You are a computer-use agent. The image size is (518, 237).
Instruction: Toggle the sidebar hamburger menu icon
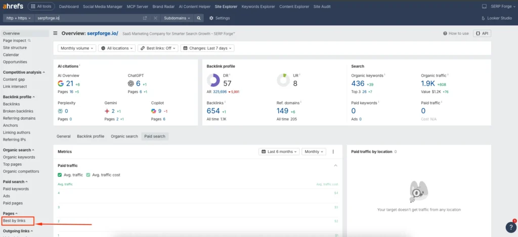(x=55, y=33)
